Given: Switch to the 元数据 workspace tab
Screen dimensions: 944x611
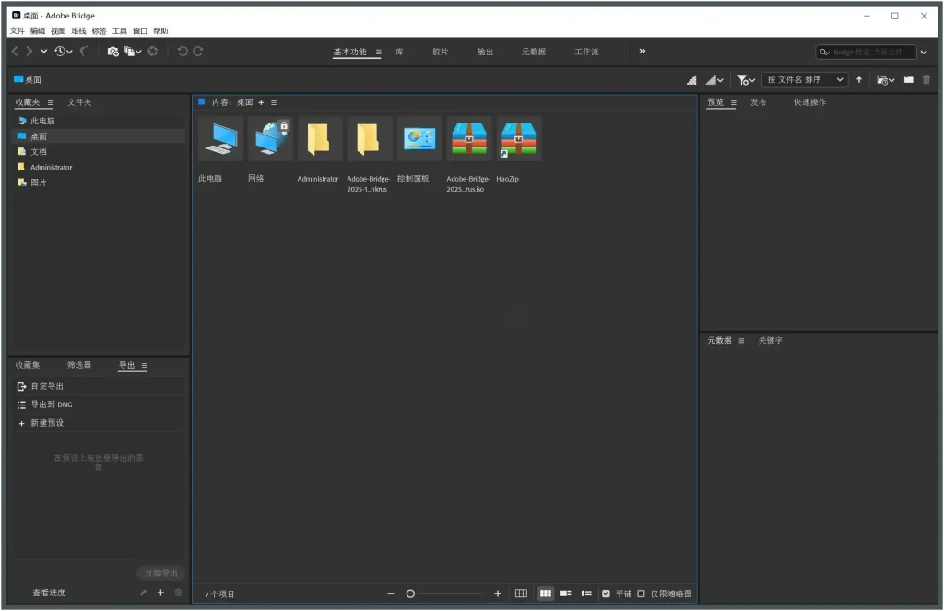Looking at the screenshot, I should (x=534, y=52).
